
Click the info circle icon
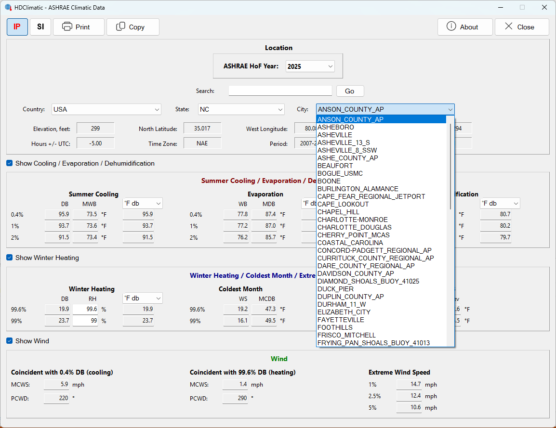point(451,26)
